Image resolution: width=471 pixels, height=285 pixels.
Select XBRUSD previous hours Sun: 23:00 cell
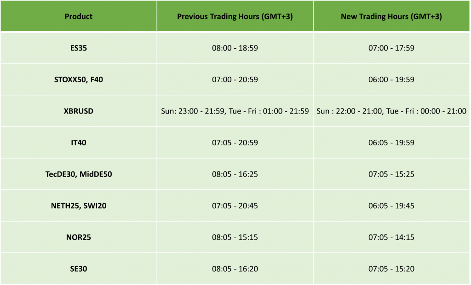[235, 111]
